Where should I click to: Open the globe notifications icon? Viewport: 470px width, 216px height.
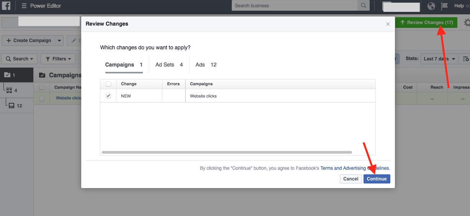click(431, 6)
